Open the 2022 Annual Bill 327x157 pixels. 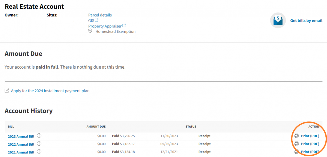pyautogui.click(x=21, y=144)
